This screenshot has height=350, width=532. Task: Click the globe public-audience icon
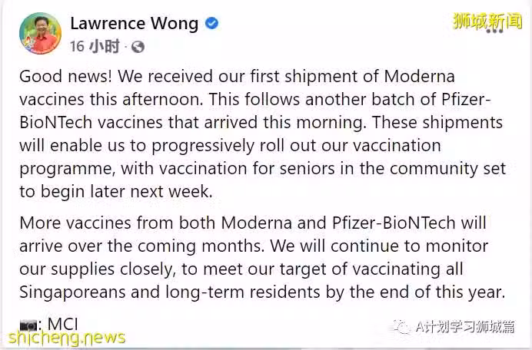pos(138,47)
